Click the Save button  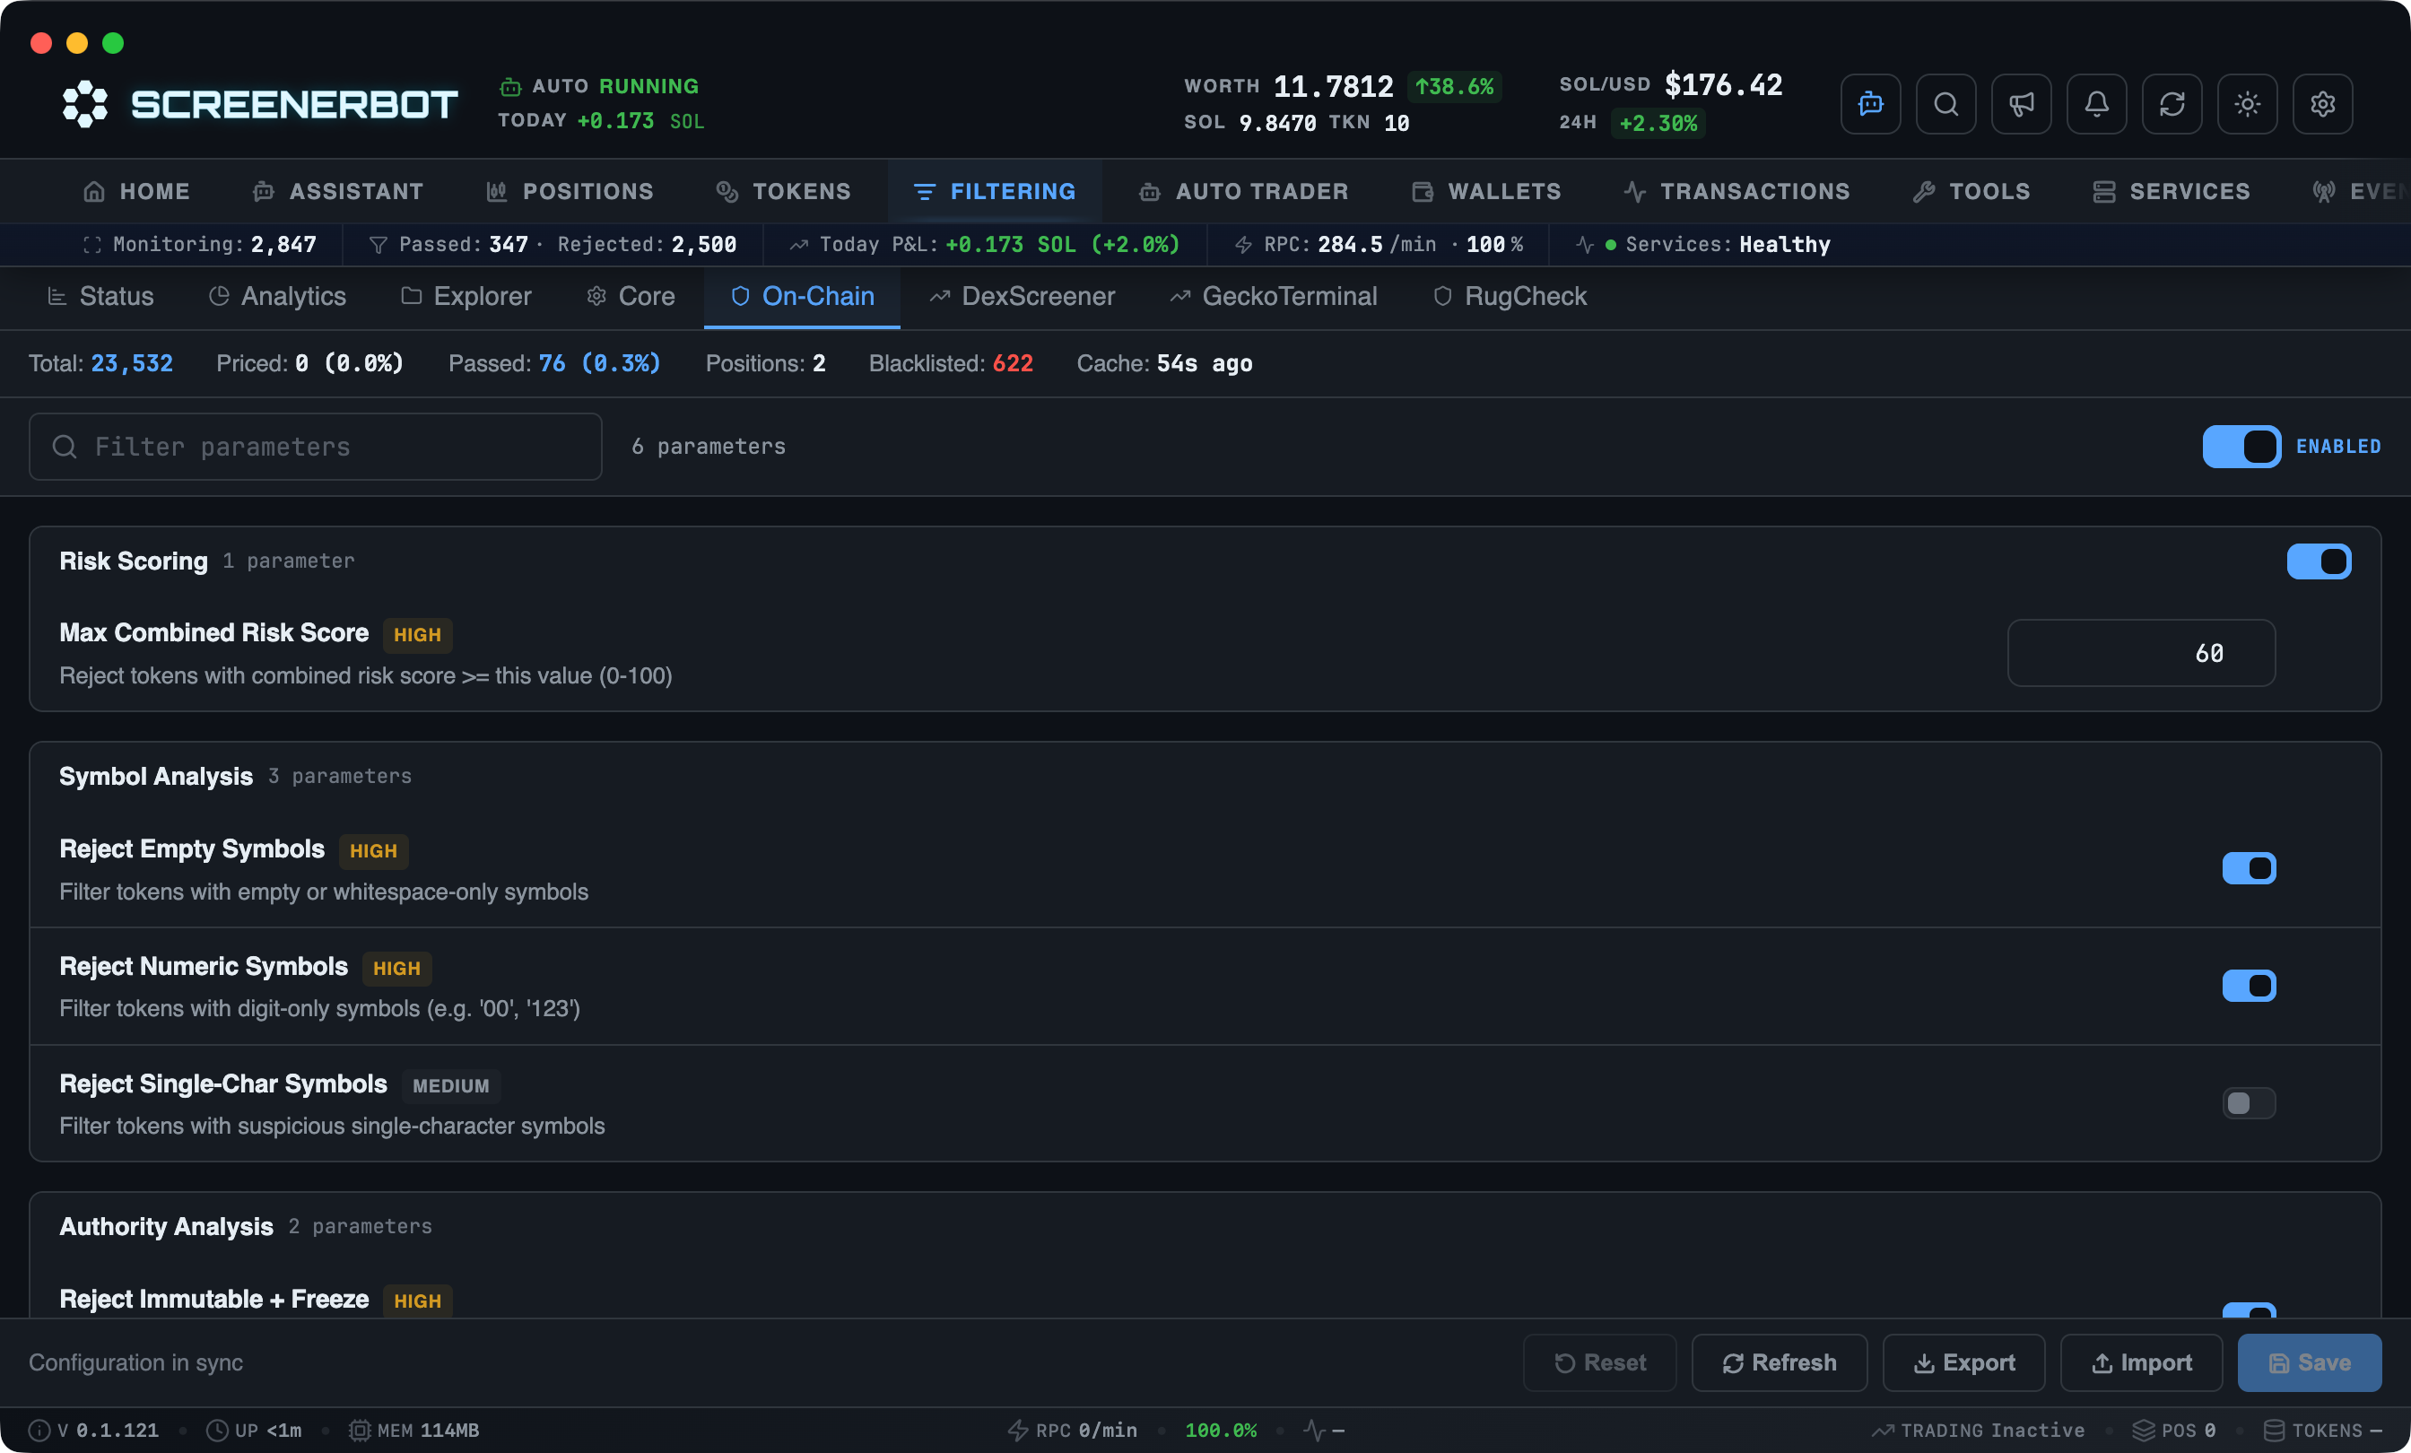click(x=2310, y=1363)
